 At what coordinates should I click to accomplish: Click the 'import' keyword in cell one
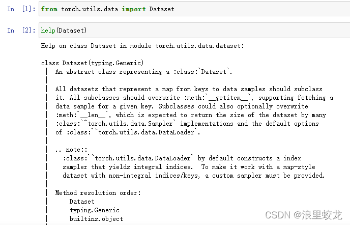[x=134, y=9]
